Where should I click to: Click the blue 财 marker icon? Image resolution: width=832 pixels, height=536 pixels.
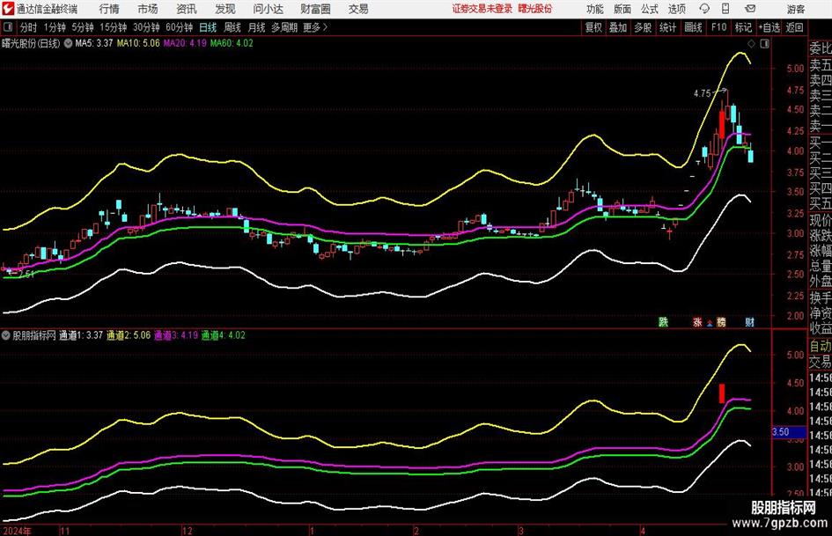tap(750, 321)
